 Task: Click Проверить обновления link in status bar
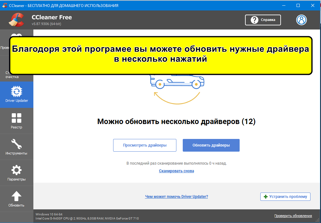pyautogui.click(x=293, y=216)
